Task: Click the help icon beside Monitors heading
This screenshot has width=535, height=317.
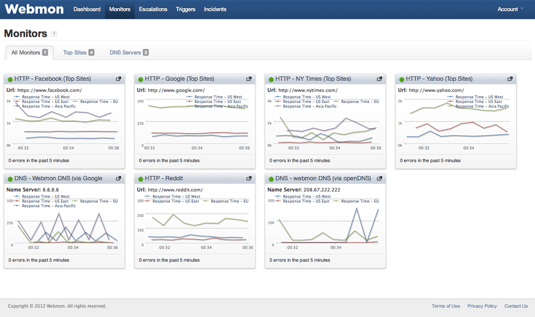Action: [x=54, y=34]
